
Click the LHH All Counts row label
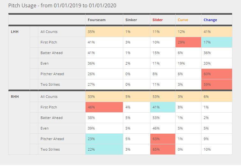click(x=49, y=32)
